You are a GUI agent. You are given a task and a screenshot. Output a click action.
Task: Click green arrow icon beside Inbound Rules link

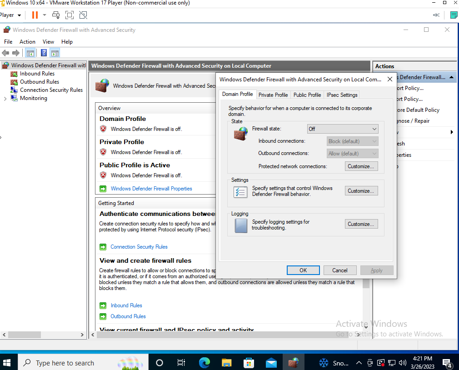click(103, 305)
